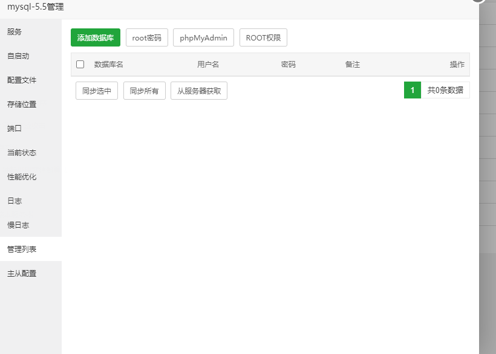Open 性能优化 sidebar tab
Screen dimensions: 496x354
pos(31,177)
